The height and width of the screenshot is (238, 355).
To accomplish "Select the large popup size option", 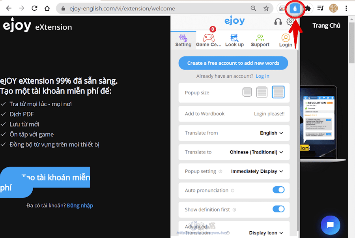I will pos(278,92).
